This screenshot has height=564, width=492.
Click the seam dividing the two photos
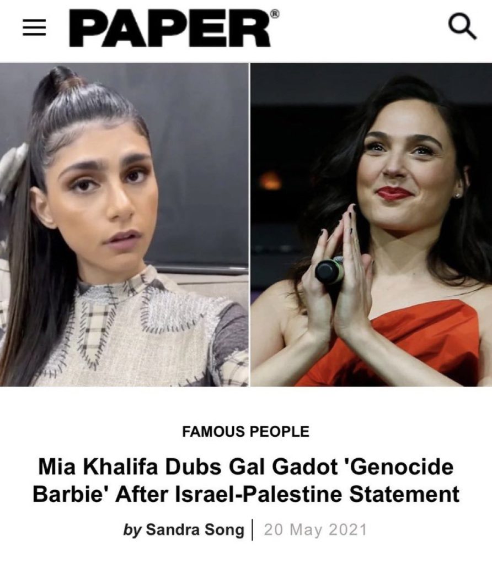pos(249,225)
